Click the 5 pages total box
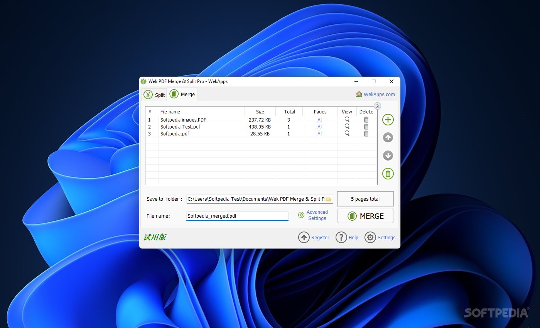 [x=365, y=199]
